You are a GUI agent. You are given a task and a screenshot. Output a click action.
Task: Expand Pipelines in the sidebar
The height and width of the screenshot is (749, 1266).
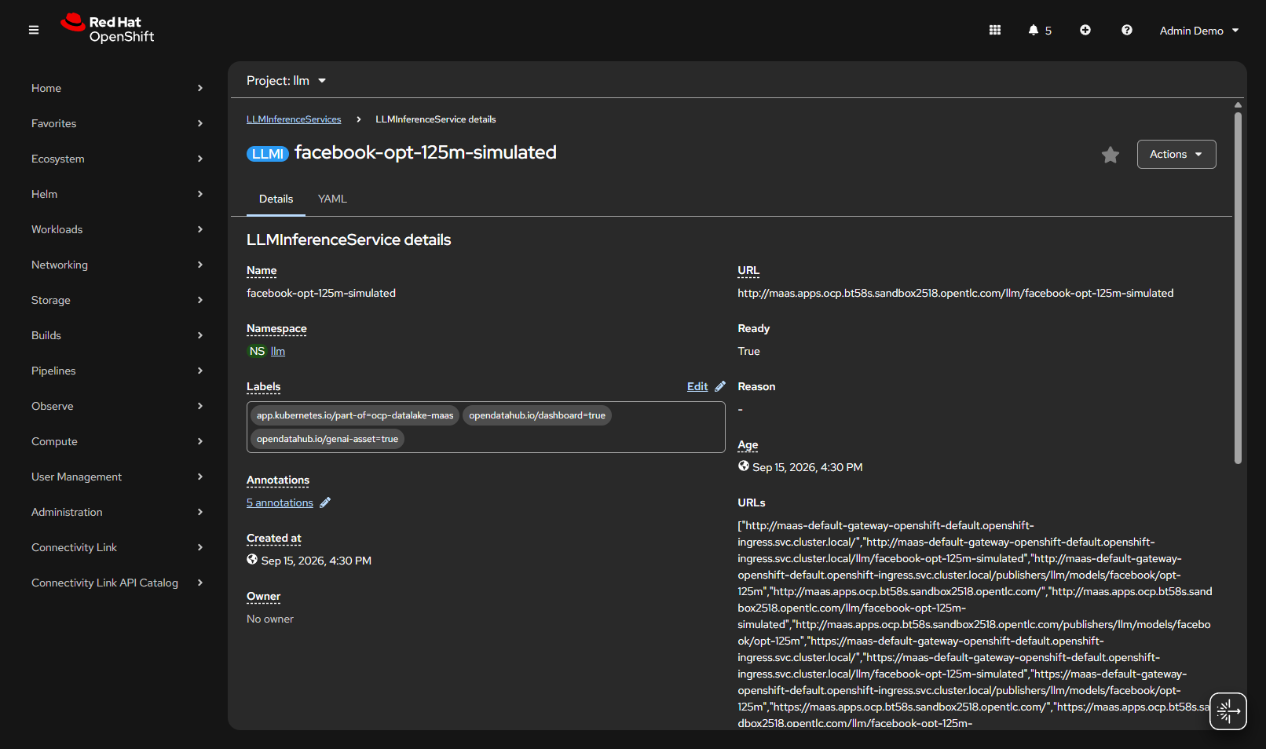[x=117, y=371]
